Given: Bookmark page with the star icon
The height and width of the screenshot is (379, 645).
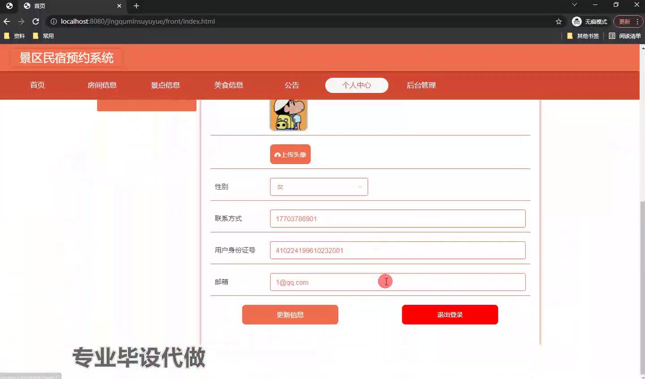Looking at the screenshot, I should [x=559, y=21].
